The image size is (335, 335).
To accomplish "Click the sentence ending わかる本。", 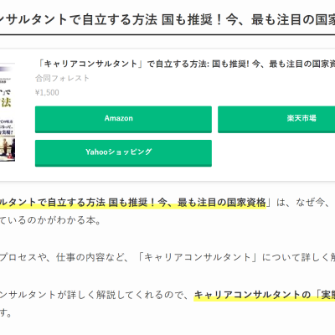I will point(50,220).
